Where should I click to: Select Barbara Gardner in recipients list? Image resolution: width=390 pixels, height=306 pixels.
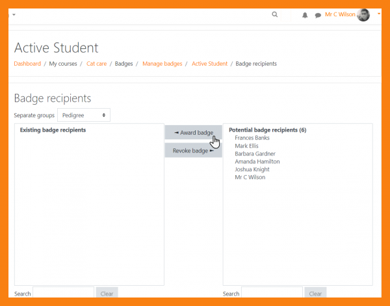[255, 154]
